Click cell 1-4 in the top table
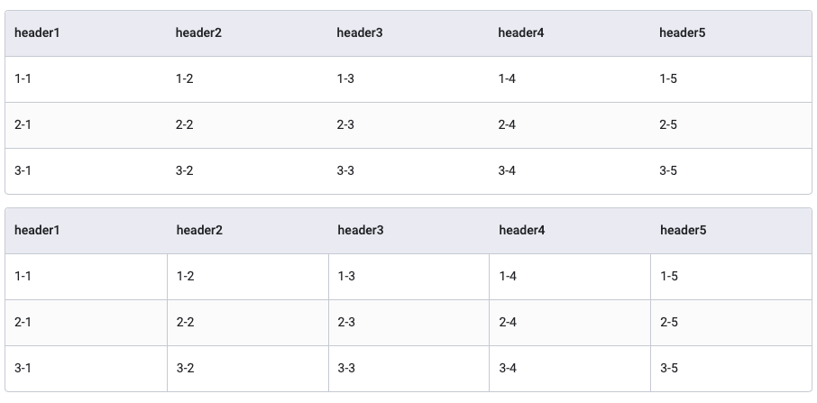The image size is (817, 403). coord(507,79)
